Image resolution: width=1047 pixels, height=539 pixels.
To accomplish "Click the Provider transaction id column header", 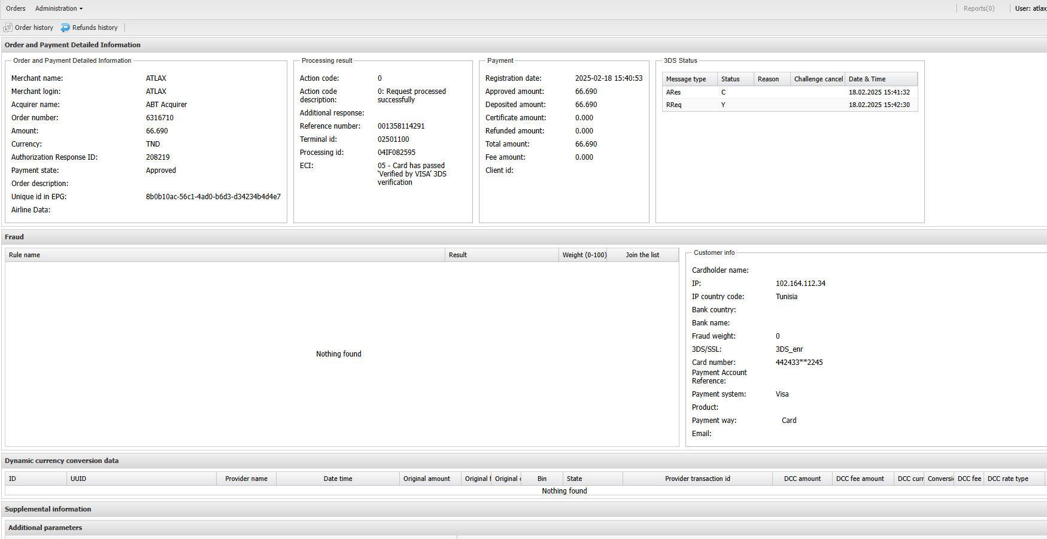I will 697,479.
